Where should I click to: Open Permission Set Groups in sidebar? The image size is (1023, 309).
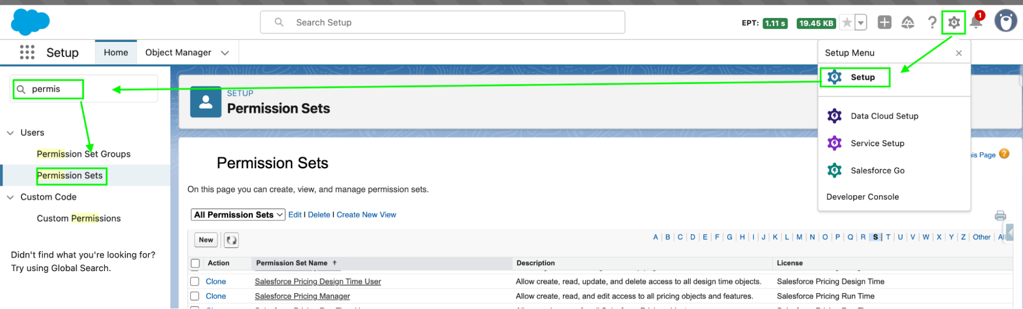pyautogui.click(x=83, y=154)
